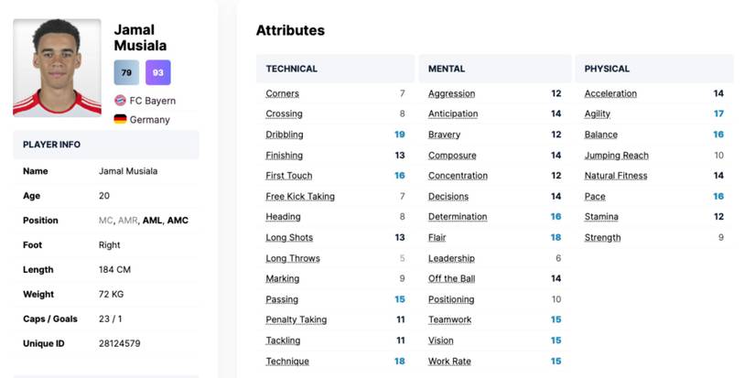Click the Finishing attribute label
Image resolution: width=755 pixels, height=378 pixels.
coord(284,156)
